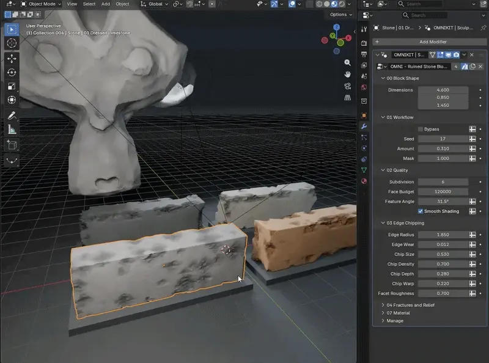Open the World properties tab

tap(364, 87)
